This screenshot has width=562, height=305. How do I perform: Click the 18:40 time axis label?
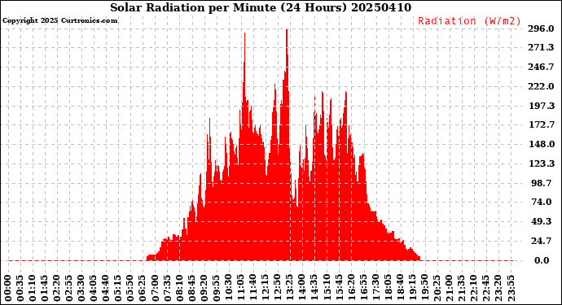click(x=401, y=289)
